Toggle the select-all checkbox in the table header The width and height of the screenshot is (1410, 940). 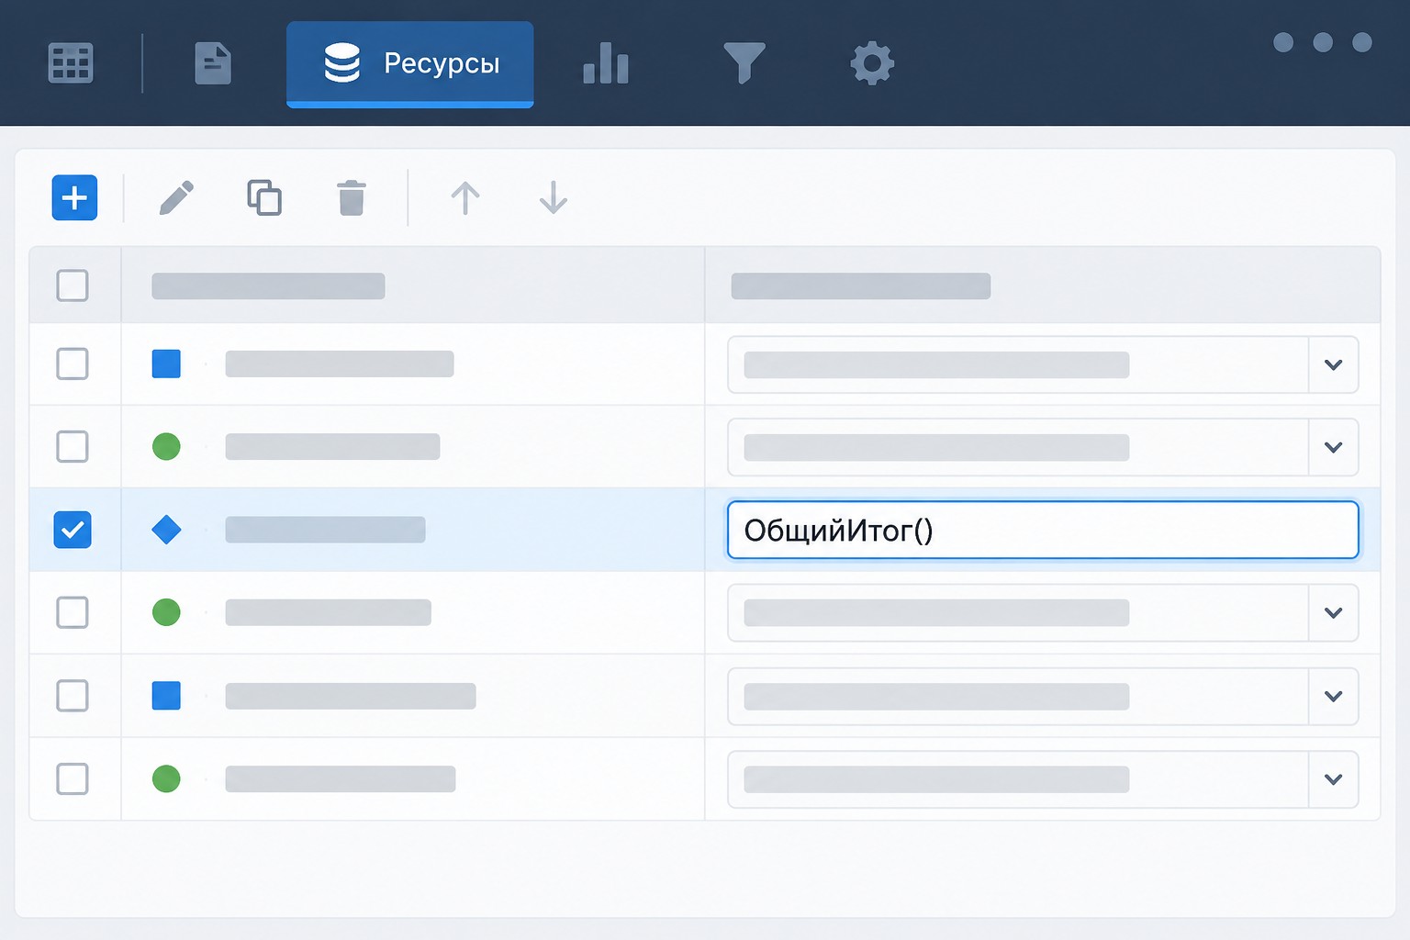pyautogui.click(x=73, y=285)
